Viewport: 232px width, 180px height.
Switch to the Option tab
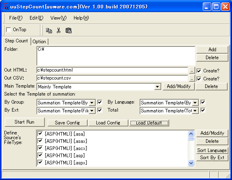point(39,42)
